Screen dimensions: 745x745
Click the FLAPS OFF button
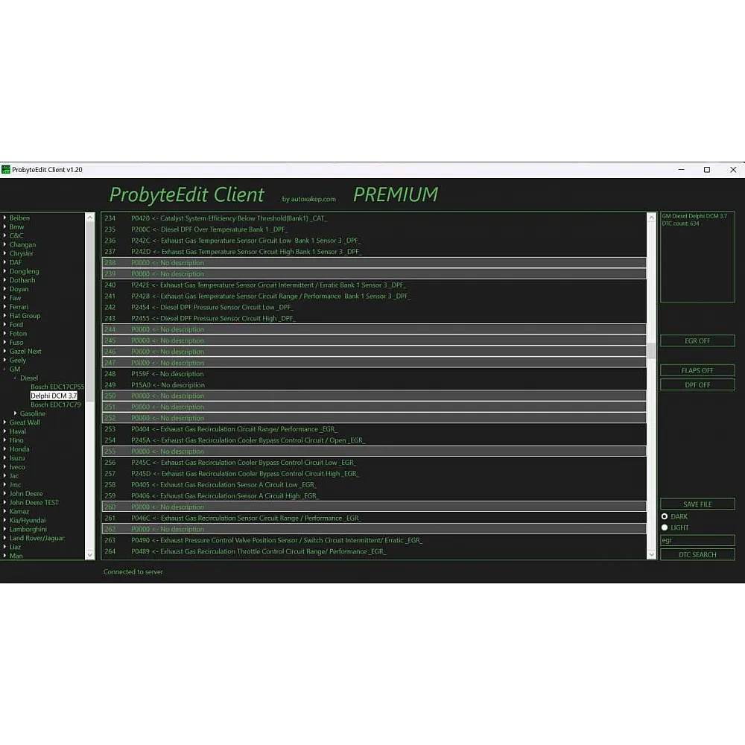pyautogui.click(x=697, y=370)
